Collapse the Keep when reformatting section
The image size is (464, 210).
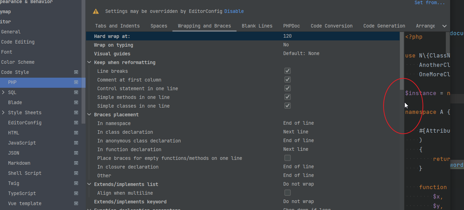[90, 62]
